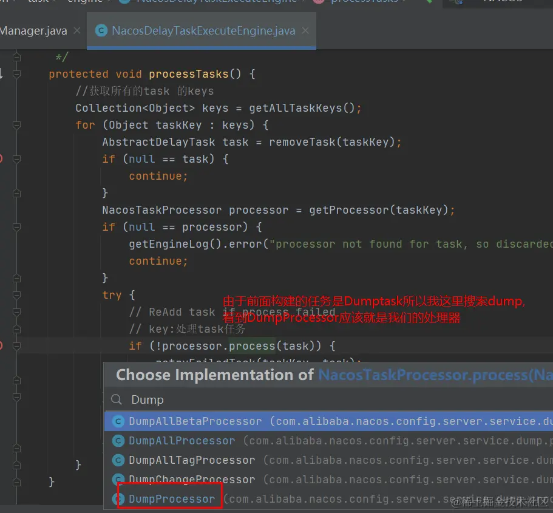Choose DumpProcessor implementation
This screenshot has height=513, width=553.
(328, 499)
